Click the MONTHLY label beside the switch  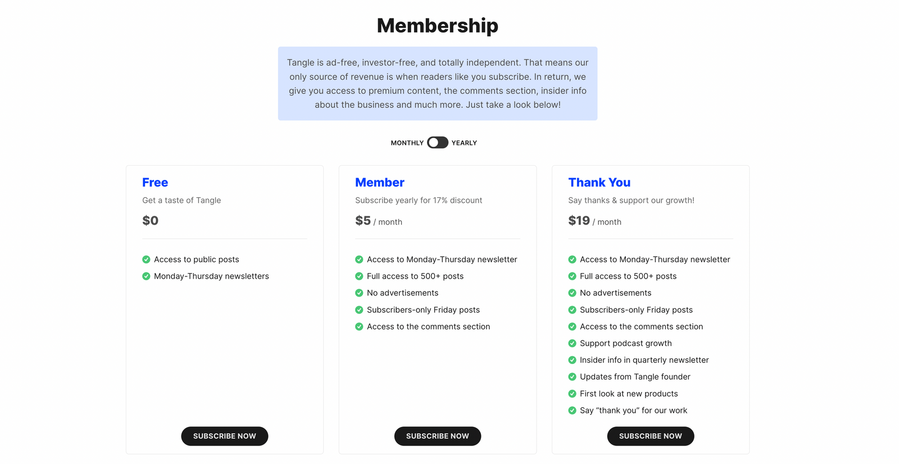407,142
